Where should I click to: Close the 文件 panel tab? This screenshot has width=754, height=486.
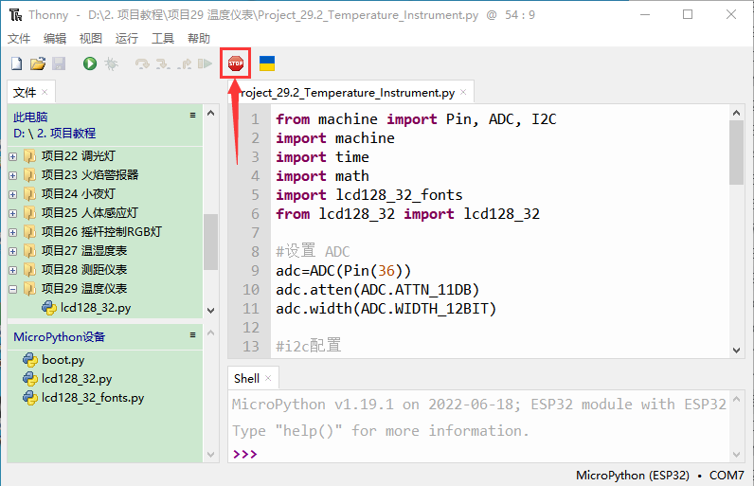45,92
